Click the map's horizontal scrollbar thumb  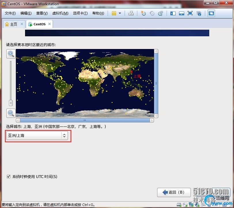point(85,120)
